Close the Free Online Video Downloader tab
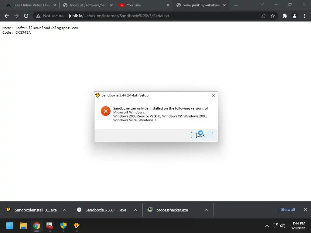 pyautogui.click(x=55, y=5)
